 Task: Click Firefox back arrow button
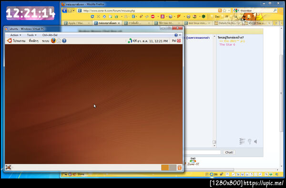64,10
